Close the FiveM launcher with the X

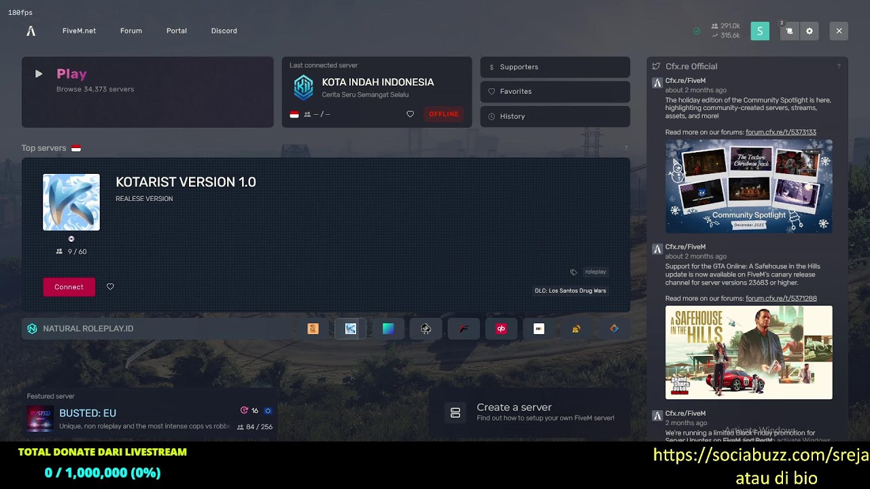point(839,31)
